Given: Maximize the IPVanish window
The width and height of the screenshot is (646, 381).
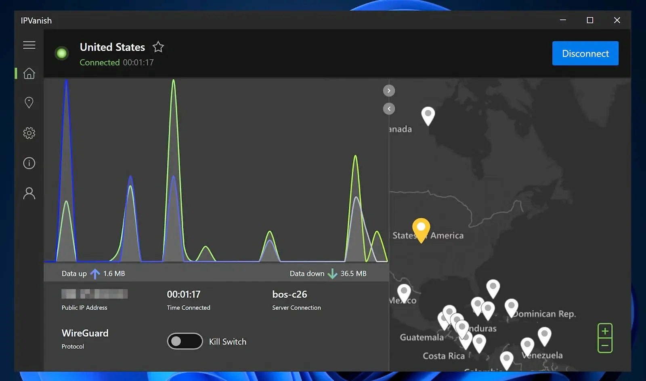Looking at the screenshot, I should pyautogui.click(x=590, y=20).
